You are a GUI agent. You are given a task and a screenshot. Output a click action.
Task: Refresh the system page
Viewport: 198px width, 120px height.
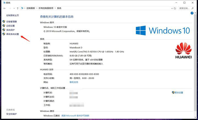175,8
